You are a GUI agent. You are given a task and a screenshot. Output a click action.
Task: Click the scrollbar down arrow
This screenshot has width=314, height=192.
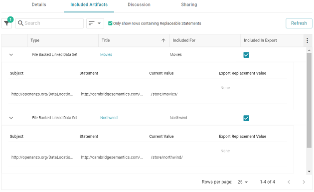point(309,172)
